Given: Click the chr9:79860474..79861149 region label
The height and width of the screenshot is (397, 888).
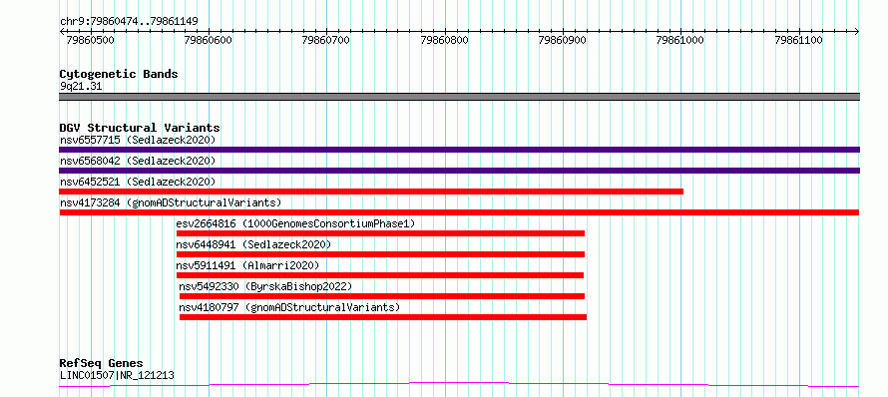Looking at the screenshot, I should pos(129,22).
